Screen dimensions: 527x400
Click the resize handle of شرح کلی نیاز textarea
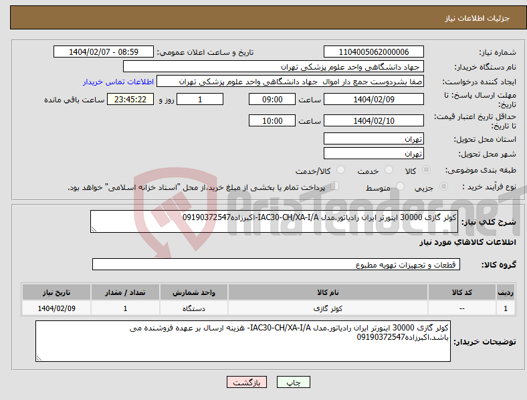(94, 229)
